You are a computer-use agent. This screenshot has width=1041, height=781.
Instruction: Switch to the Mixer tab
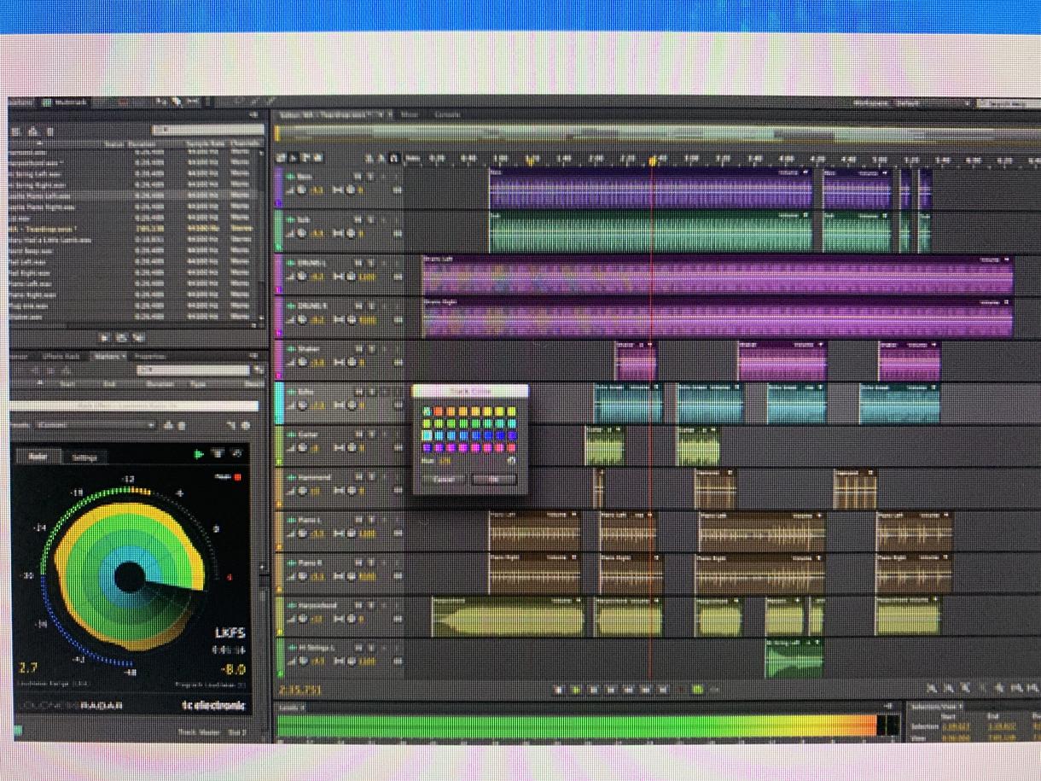click(x=410, y=114)
